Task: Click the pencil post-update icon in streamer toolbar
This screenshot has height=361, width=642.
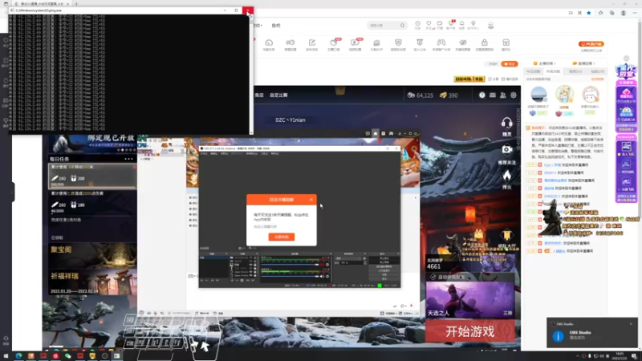Action: 312,43
